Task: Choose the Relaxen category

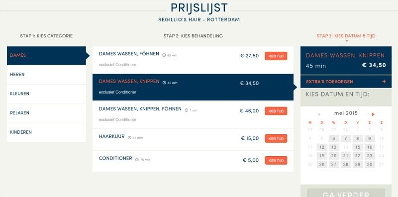Action: coord(46,113)
